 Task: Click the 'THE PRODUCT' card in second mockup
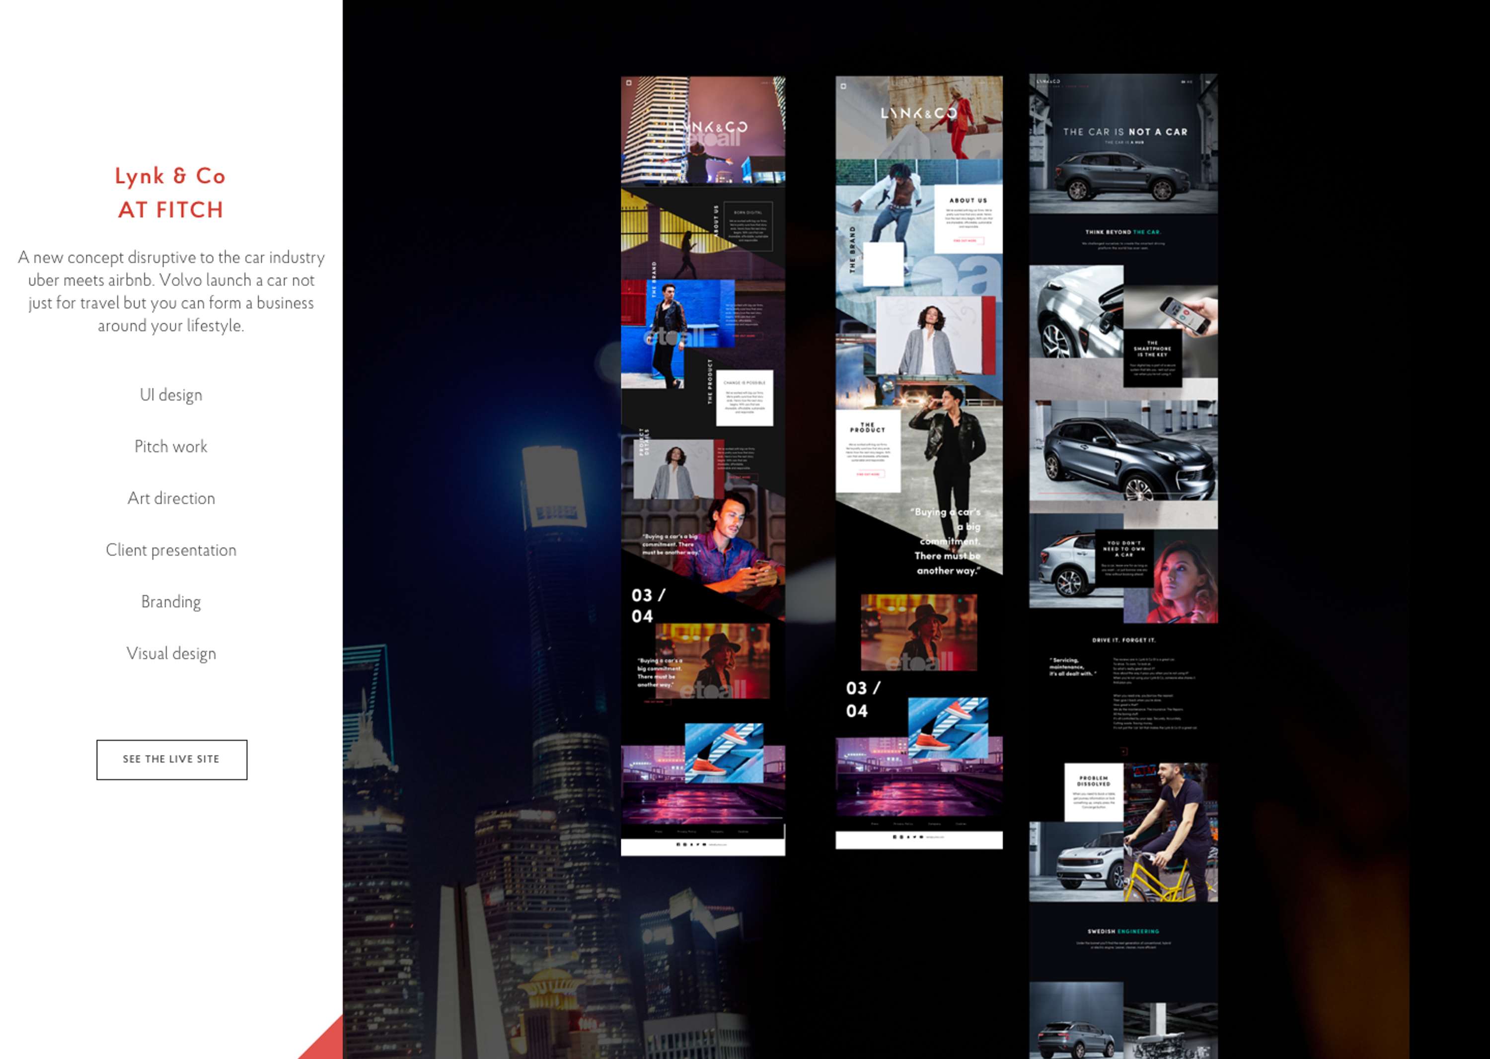point(868,451)
